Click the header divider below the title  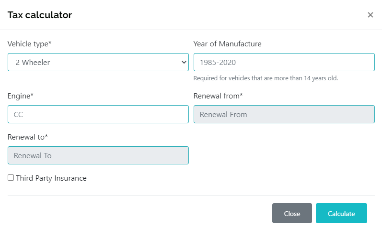click(191, 30)
